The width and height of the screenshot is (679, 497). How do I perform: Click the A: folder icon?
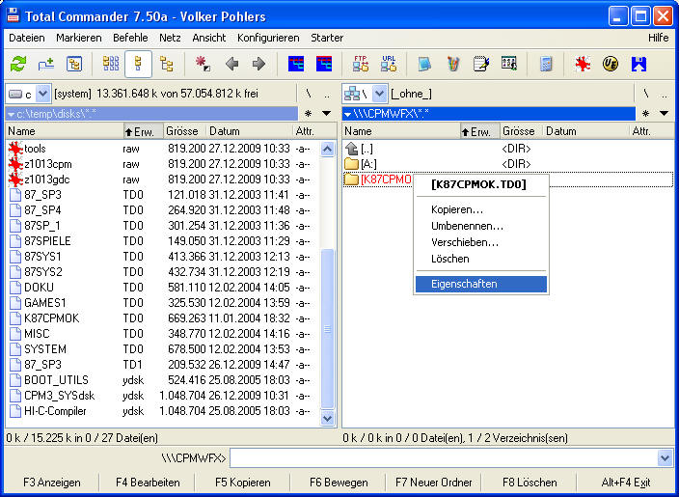pos(351,164)
